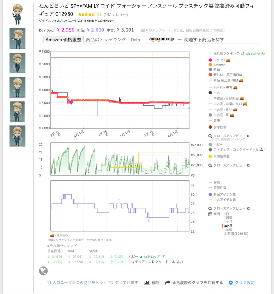Viewport: 274px width, 294px height.
Task: Select 3か月 time range
Action: click(x=228, y=226)
